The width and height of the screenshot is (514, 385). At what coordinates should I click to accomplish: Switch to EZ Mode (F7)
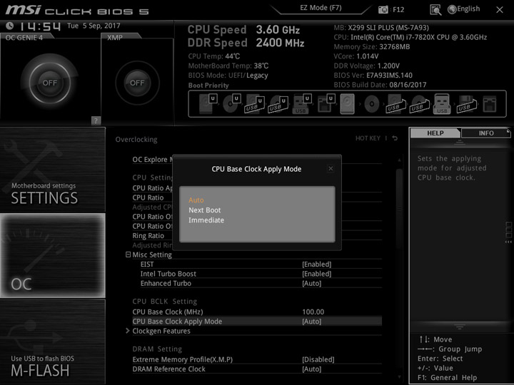pyautogui.click(x=321, y=8)
